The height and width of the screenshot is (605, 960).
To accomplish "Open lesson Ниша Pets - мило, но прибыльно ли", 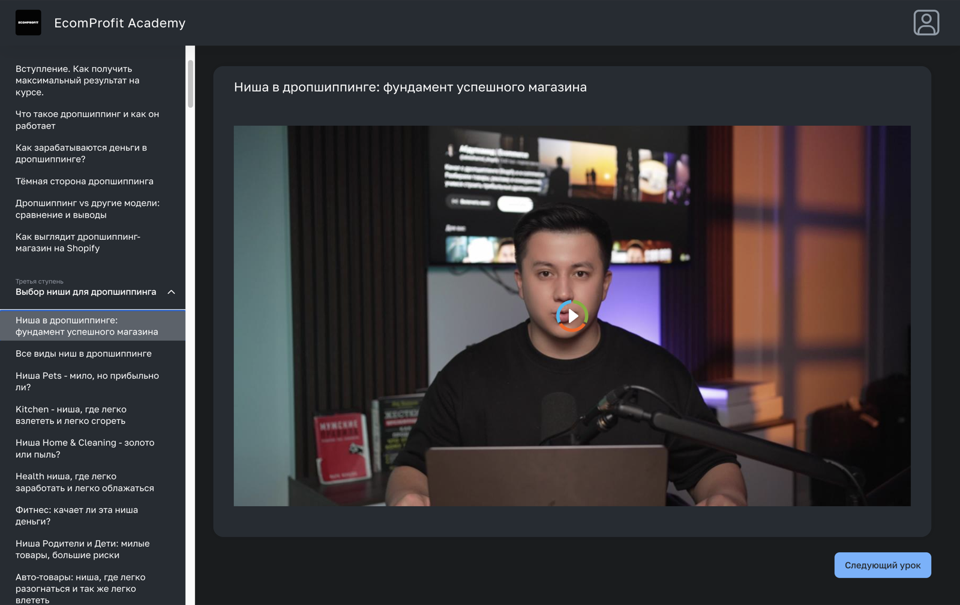I will 92,381.
